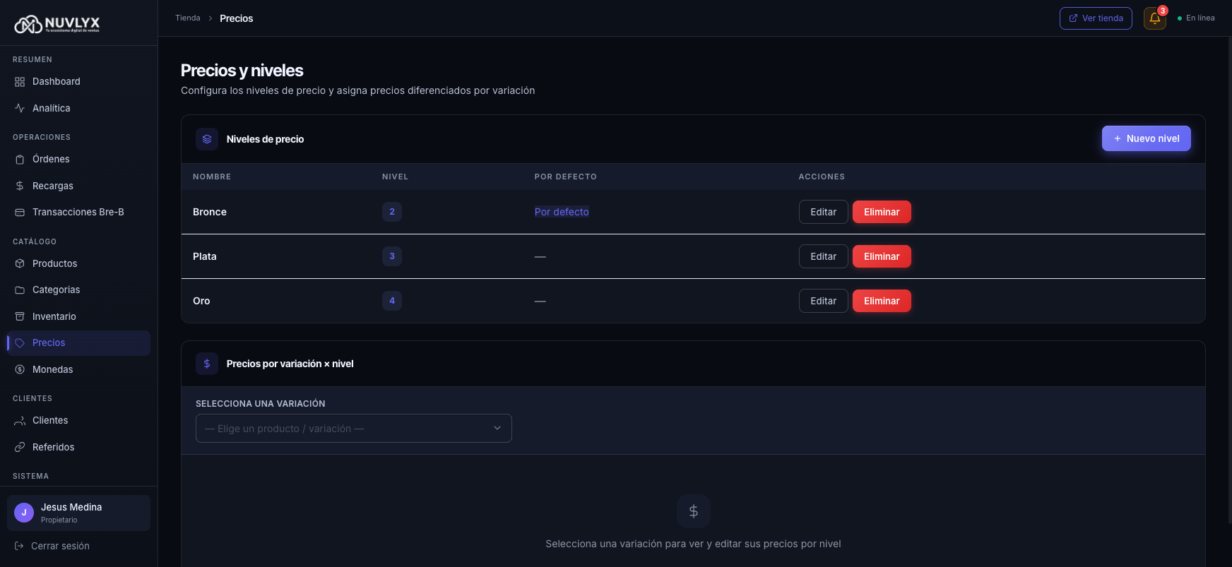Click the Cerrar sesión logout icon
The width and height of the screenshot is (1232, 567).
point(19,546)
